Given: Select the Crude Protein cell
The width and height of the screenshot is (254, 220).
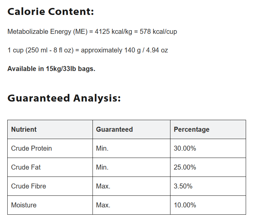Looking at the screenshot, I should (x=32, y=148).
